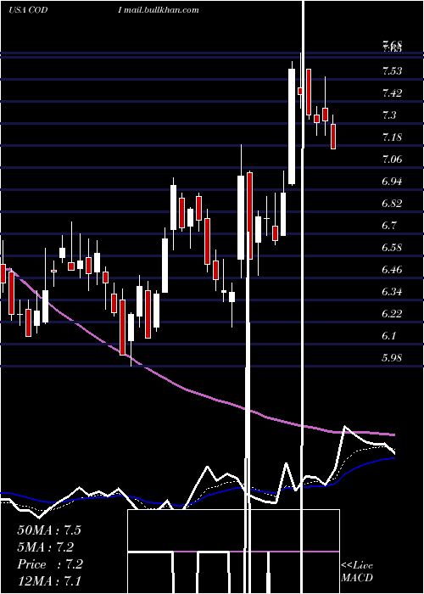The width and height of the screenshot is (424, 594).
Task: Click the 6.1 price axis label
Action: click(389, 336)
